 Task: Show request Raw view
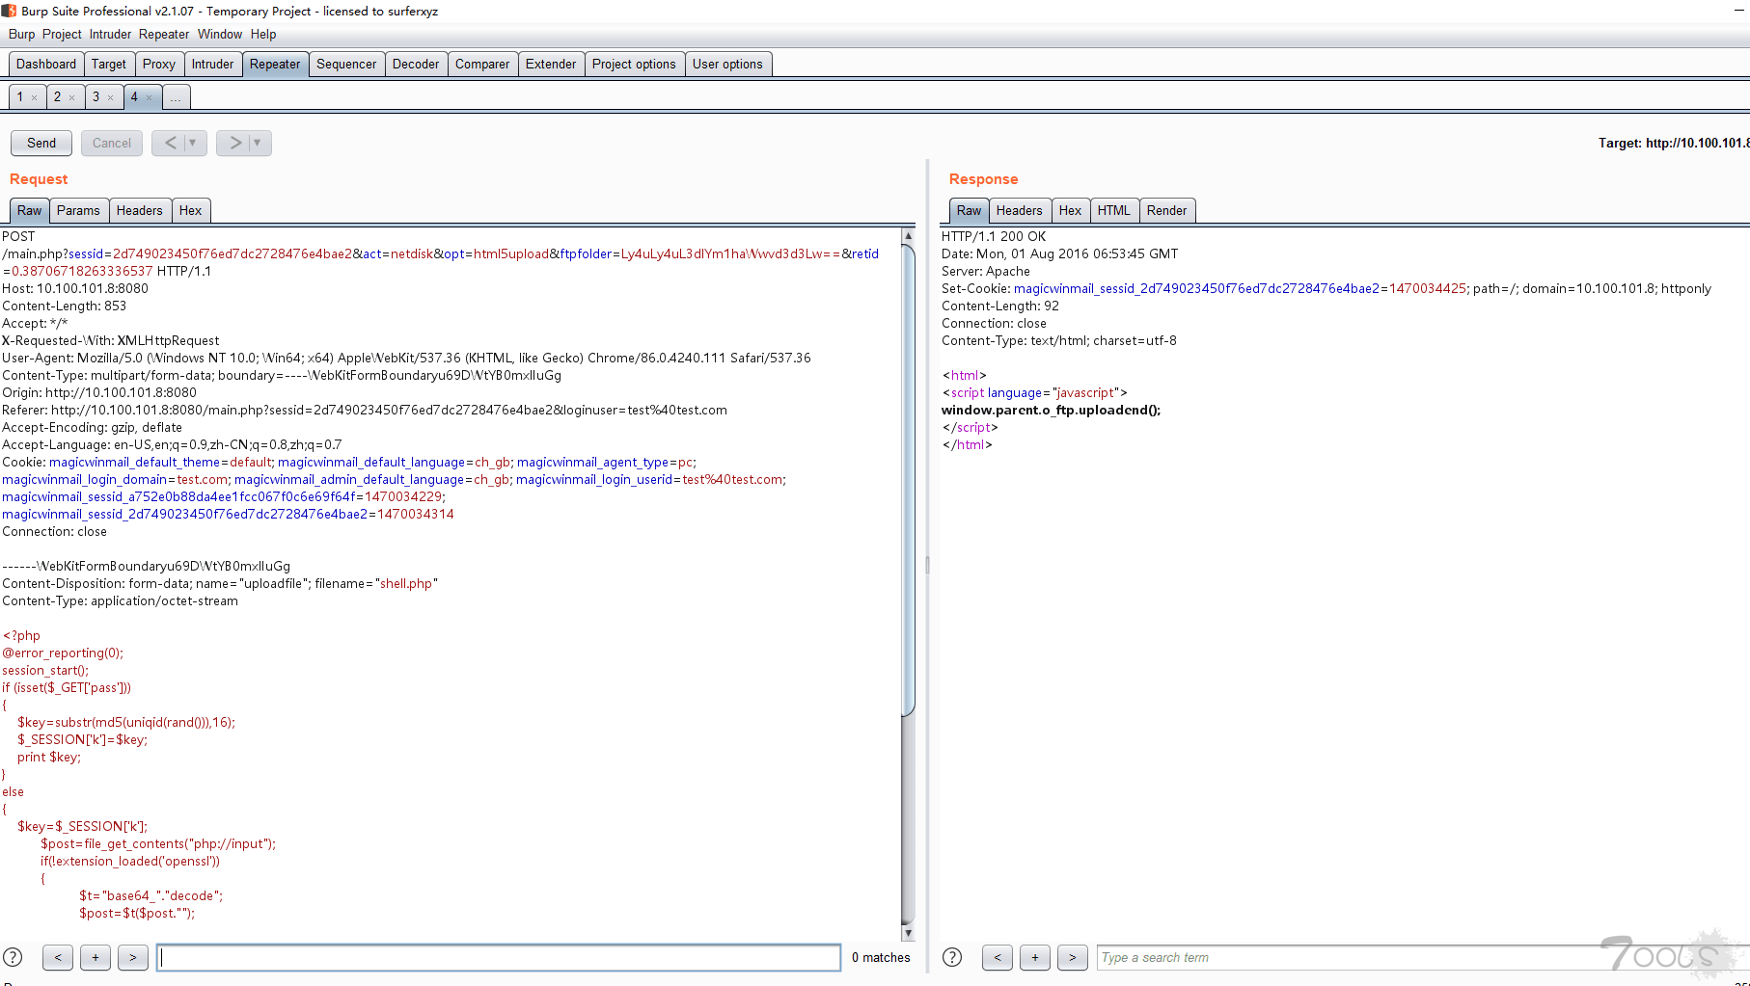tap(30, 210)
